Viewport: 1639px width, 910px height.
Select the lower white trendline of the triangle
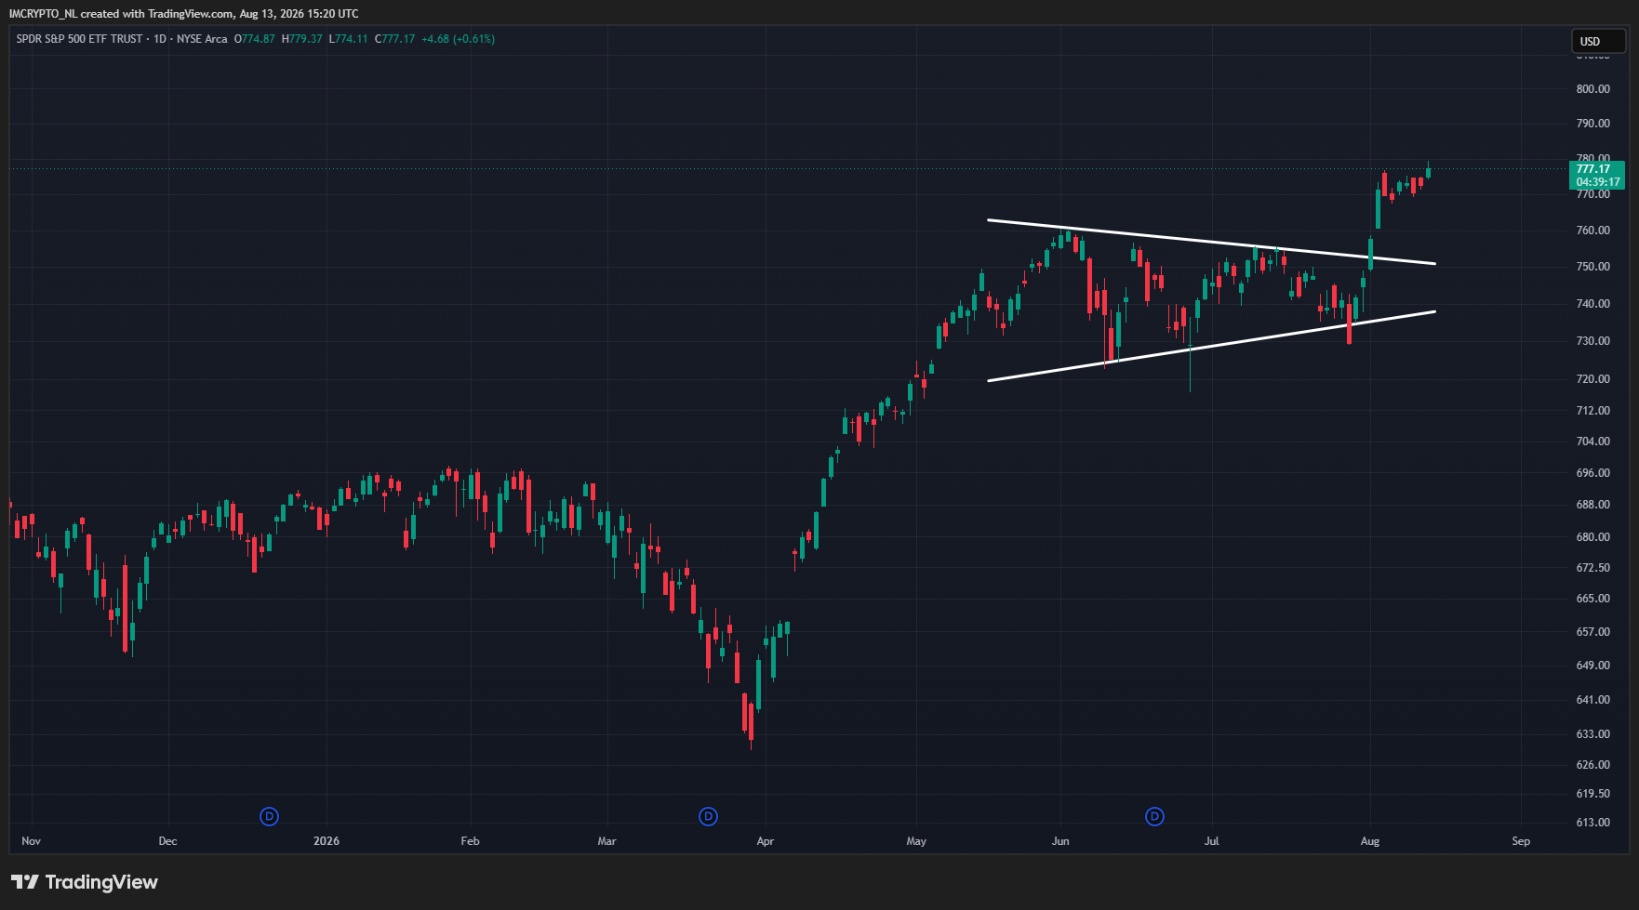coord(1211,346)
